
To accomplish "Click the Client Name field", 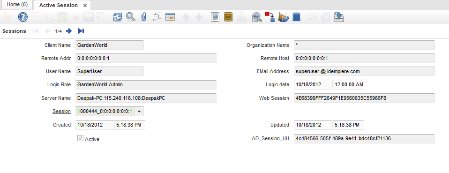I will pyautogui.click(x=110, y=45).
